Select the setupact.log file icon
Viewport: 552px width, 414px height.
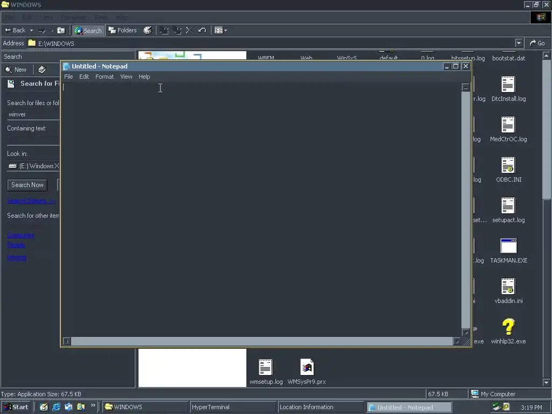pyautogui.click(x=508, y=206)
